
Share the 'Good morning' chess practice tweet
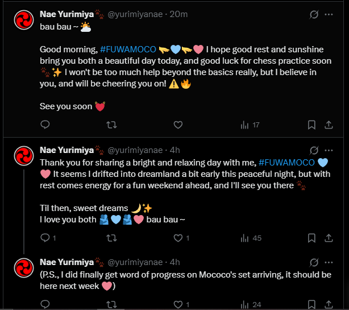coord(329,125)
